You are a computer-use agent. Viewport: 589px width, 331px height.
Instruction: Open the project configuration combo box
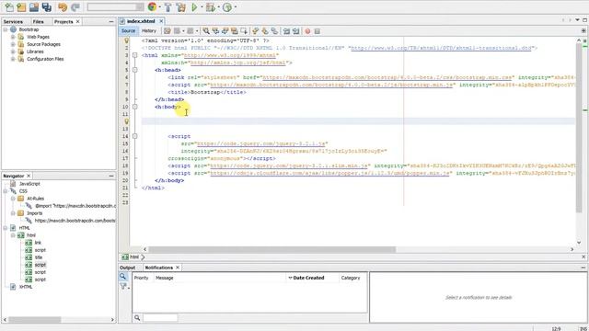(x=115, y=6)
